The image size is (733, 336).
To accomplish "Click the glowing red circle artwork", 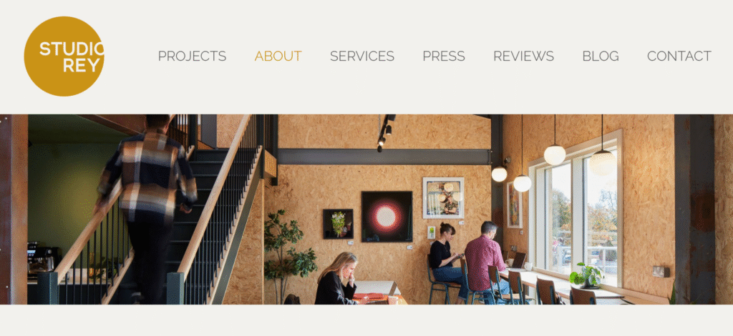I will point(387,217).
